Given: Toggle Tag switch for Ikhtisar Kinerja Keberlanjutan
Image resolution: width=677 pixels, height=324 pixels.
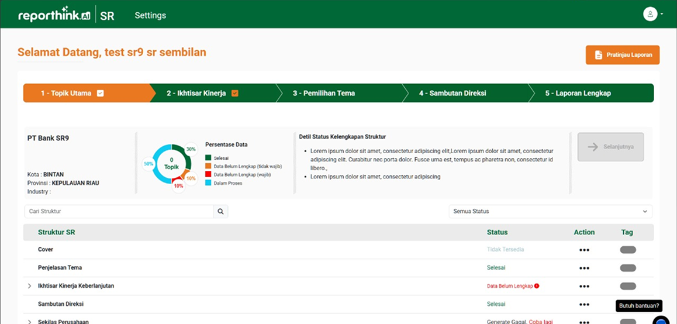Looking at the screenshot, I should [628, 286].
